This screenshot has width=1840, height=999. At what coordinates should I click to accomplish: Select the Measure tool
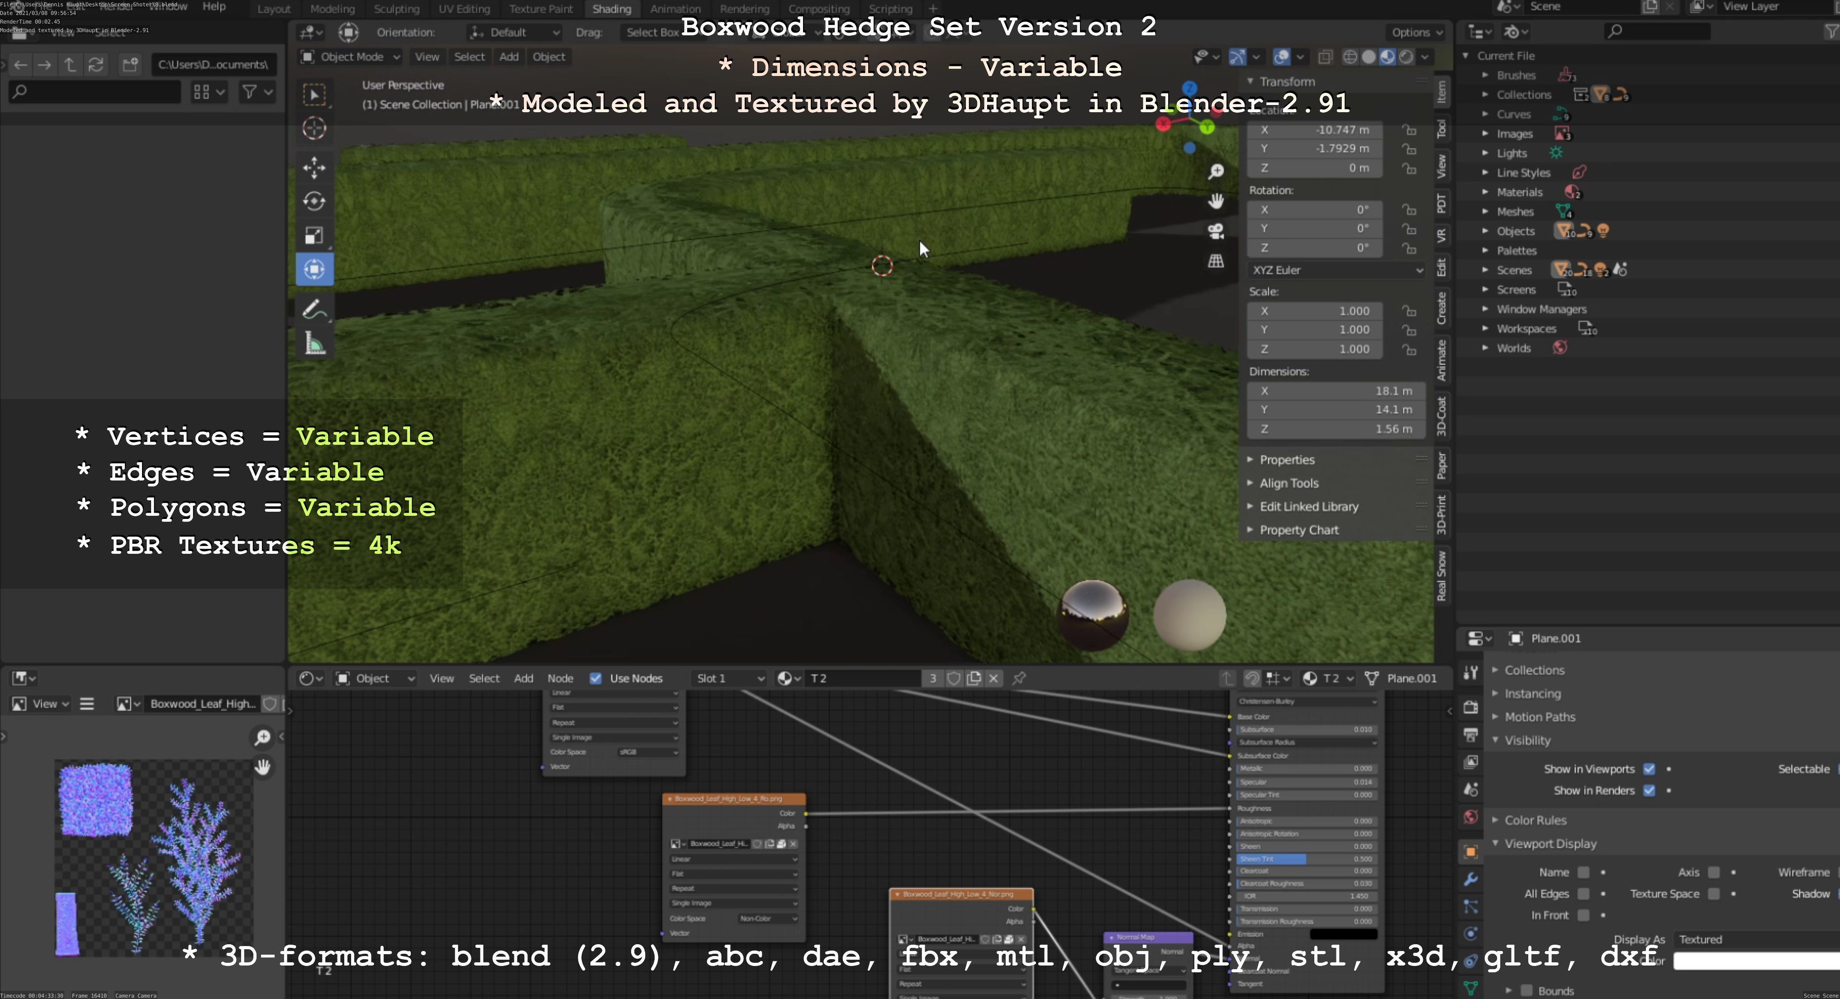pyautogui.click(x=314, y=343)
